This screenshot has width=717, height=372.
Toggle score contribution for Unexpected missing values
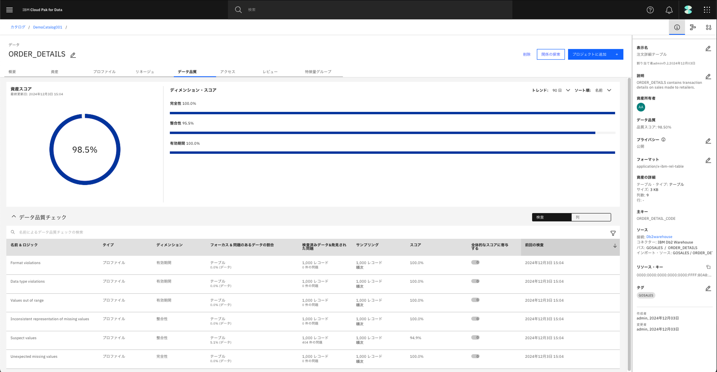click(x=475, y=356)
